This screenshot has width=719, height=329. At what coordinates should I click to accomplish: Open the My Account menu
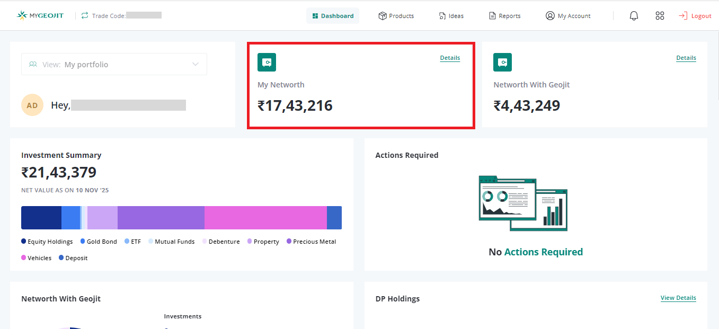pos(568,16)
